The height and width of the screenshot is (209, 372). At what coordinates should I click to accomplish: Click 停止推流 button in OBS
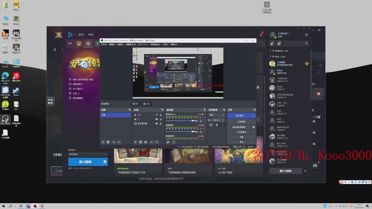[x=239, y=116]
